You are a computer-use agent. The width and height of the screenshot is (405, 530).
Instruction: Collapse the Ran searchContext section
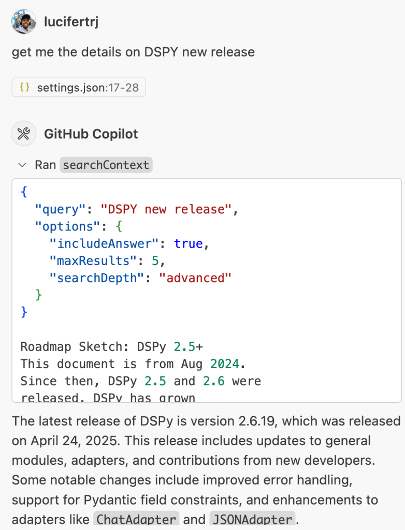click(22, 165)
